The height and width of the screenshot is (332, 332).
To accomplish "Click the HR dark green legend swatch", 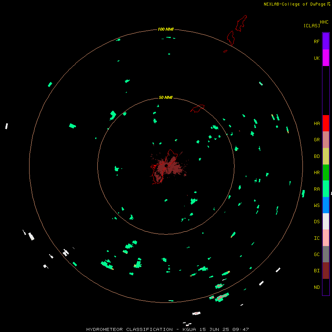I will click(326, 173).
